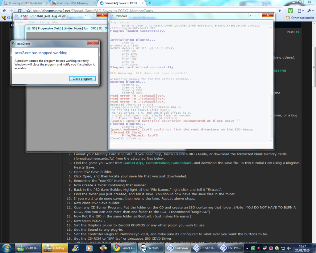
Task: Minimize the PCSX2 main window
Action: click(x=86, y=15)
